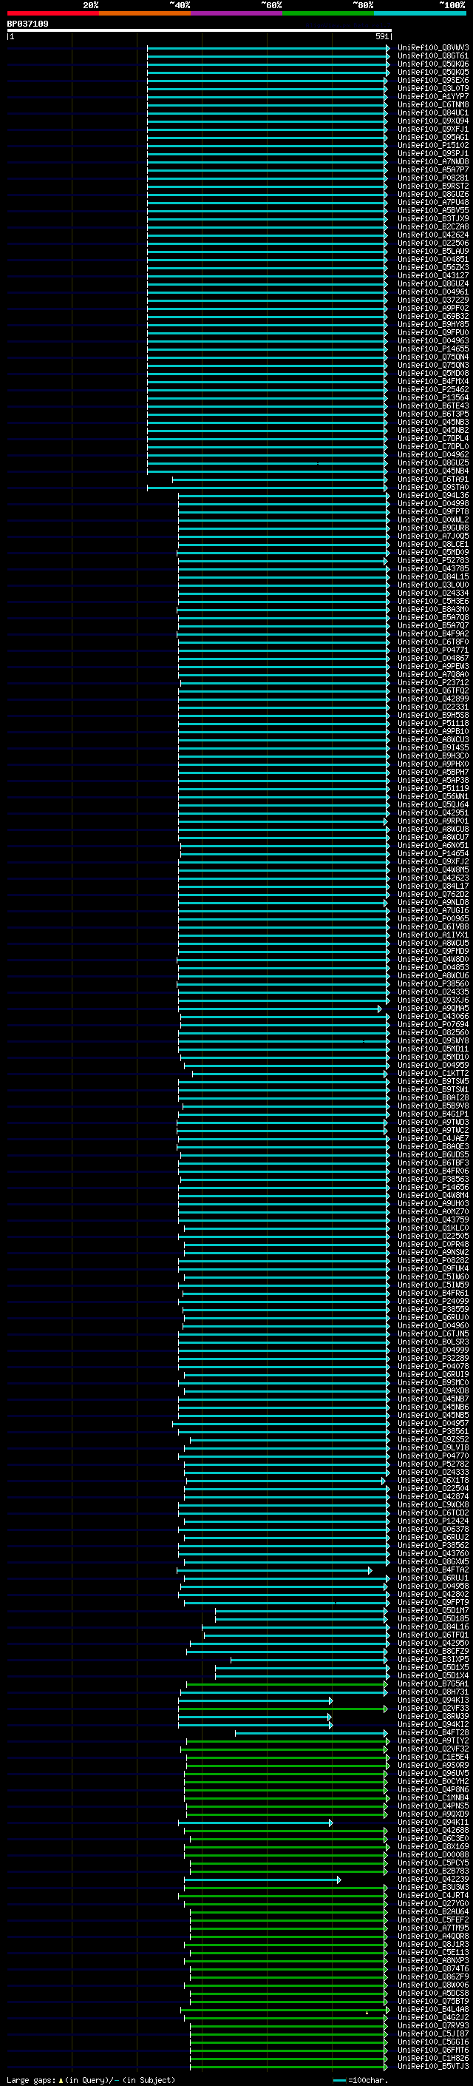Select the UniRef100_P14655 hit label
This screenshot has width=473, height=2086.
pos(432,349)
